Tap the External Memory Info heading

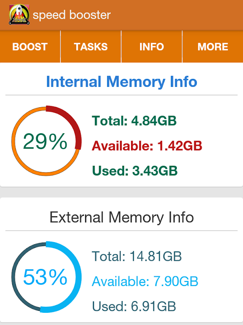tap(122, 217)
